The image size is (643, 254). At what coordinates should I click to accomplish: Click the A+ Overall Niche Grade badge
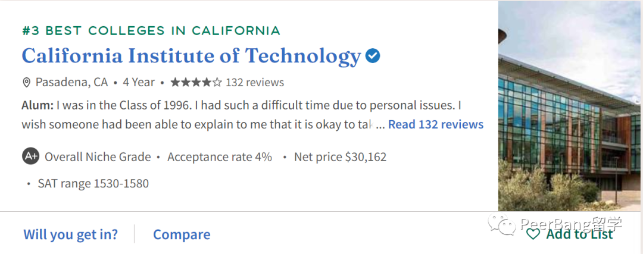pyautogui.click(x=30, y=156)
